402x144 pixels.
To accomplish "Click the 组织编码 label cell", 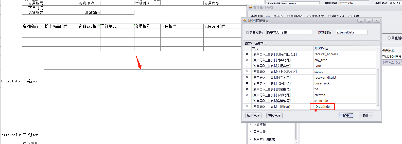I will tap(89, 12).
